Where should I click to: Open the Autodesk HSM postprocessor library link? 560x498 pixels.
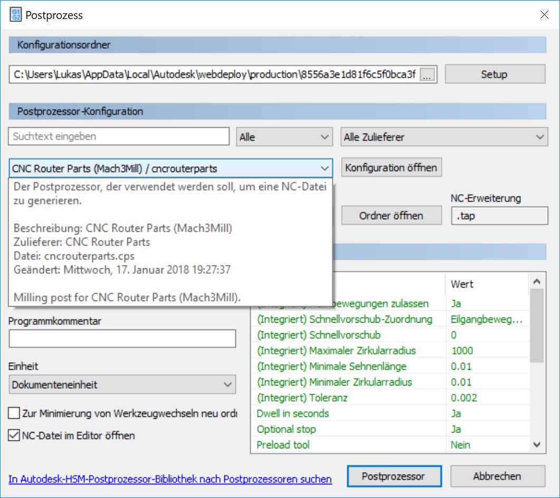170,479
